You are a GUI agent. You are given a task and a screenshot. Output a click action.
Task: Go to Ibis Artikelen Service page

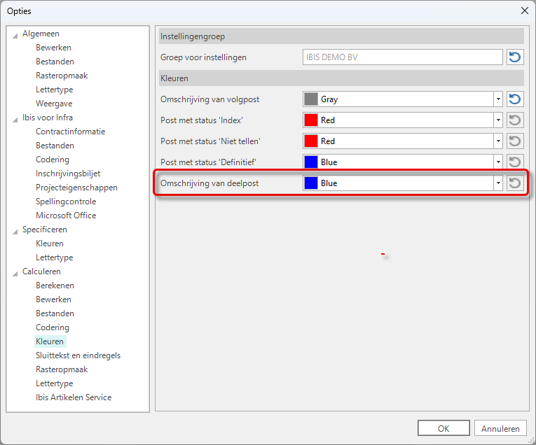74,397
